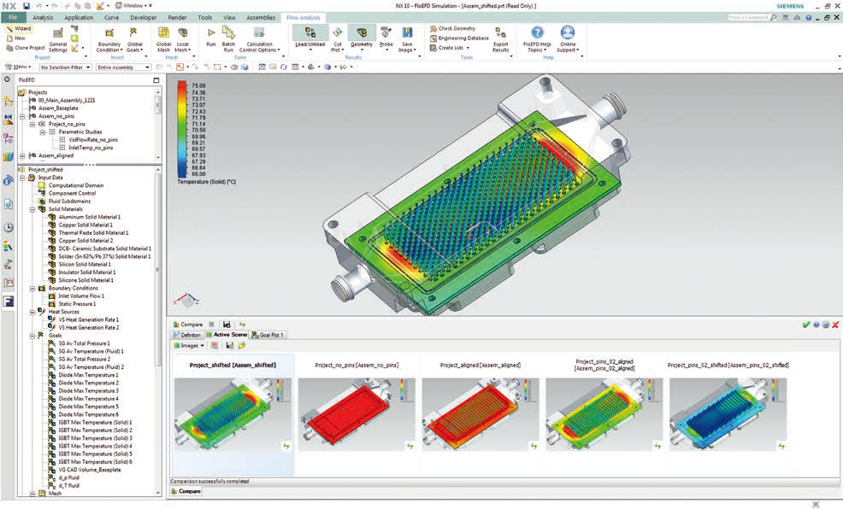
Task: Collapse the Assem_no_pins project node
Action: click(x=22, y=116)
